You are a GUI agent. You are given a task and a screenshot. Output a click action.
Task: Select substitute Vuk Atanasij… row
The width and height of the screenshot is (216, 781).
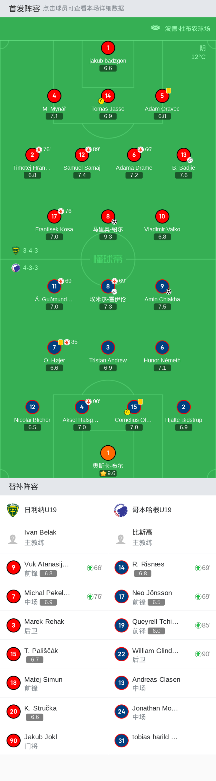[x=54, y=568]
